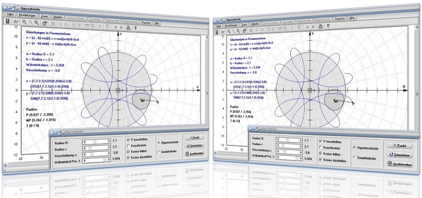Click the calculator icon in right window toolbar

point(216,32)
